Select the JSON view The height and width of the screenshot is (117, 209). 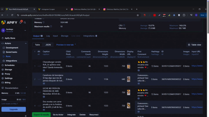(x=48, y=45)
